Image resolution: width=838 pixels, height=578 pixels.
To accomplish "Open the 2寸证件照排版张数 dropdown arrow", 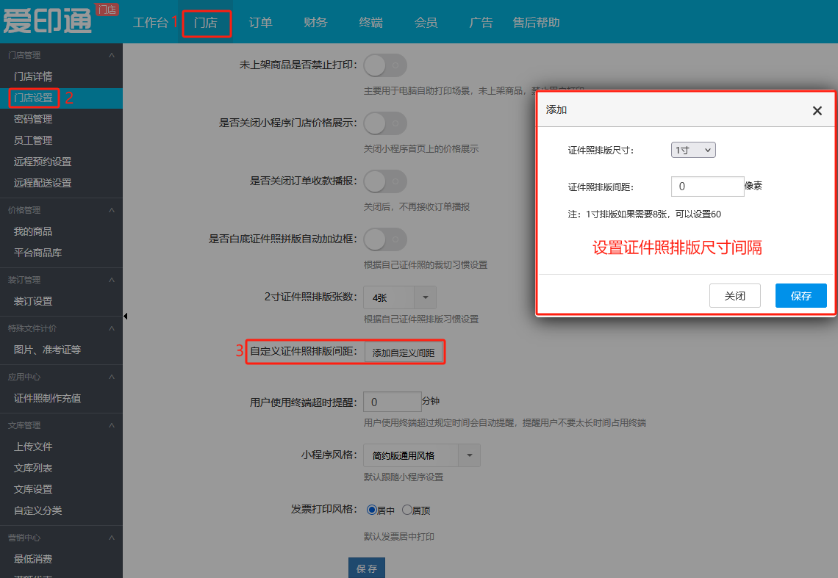I will (x=426, y=297).
